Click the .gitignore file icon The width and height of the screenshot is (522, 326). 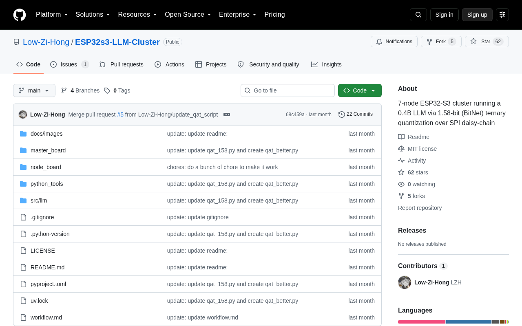(23, 217)
